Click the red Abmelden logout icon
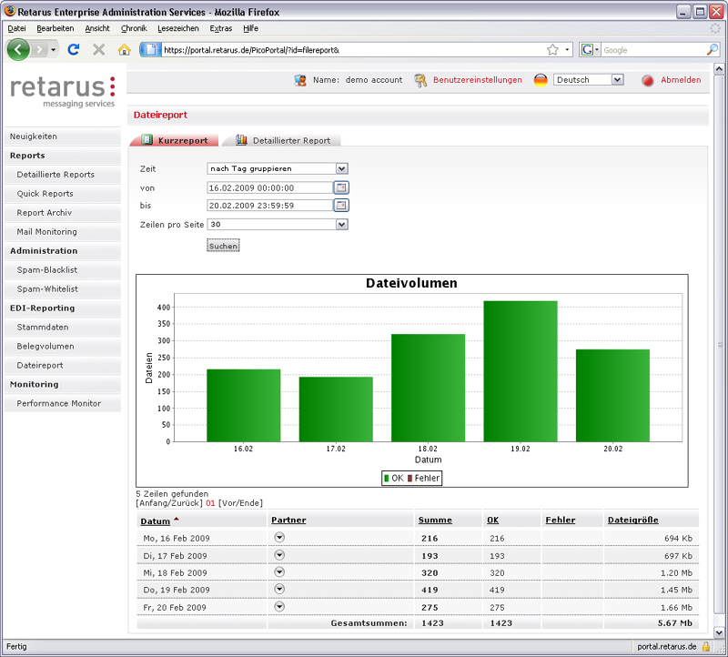This screenshot has height=657, width=728. click(x=648, y=80)
